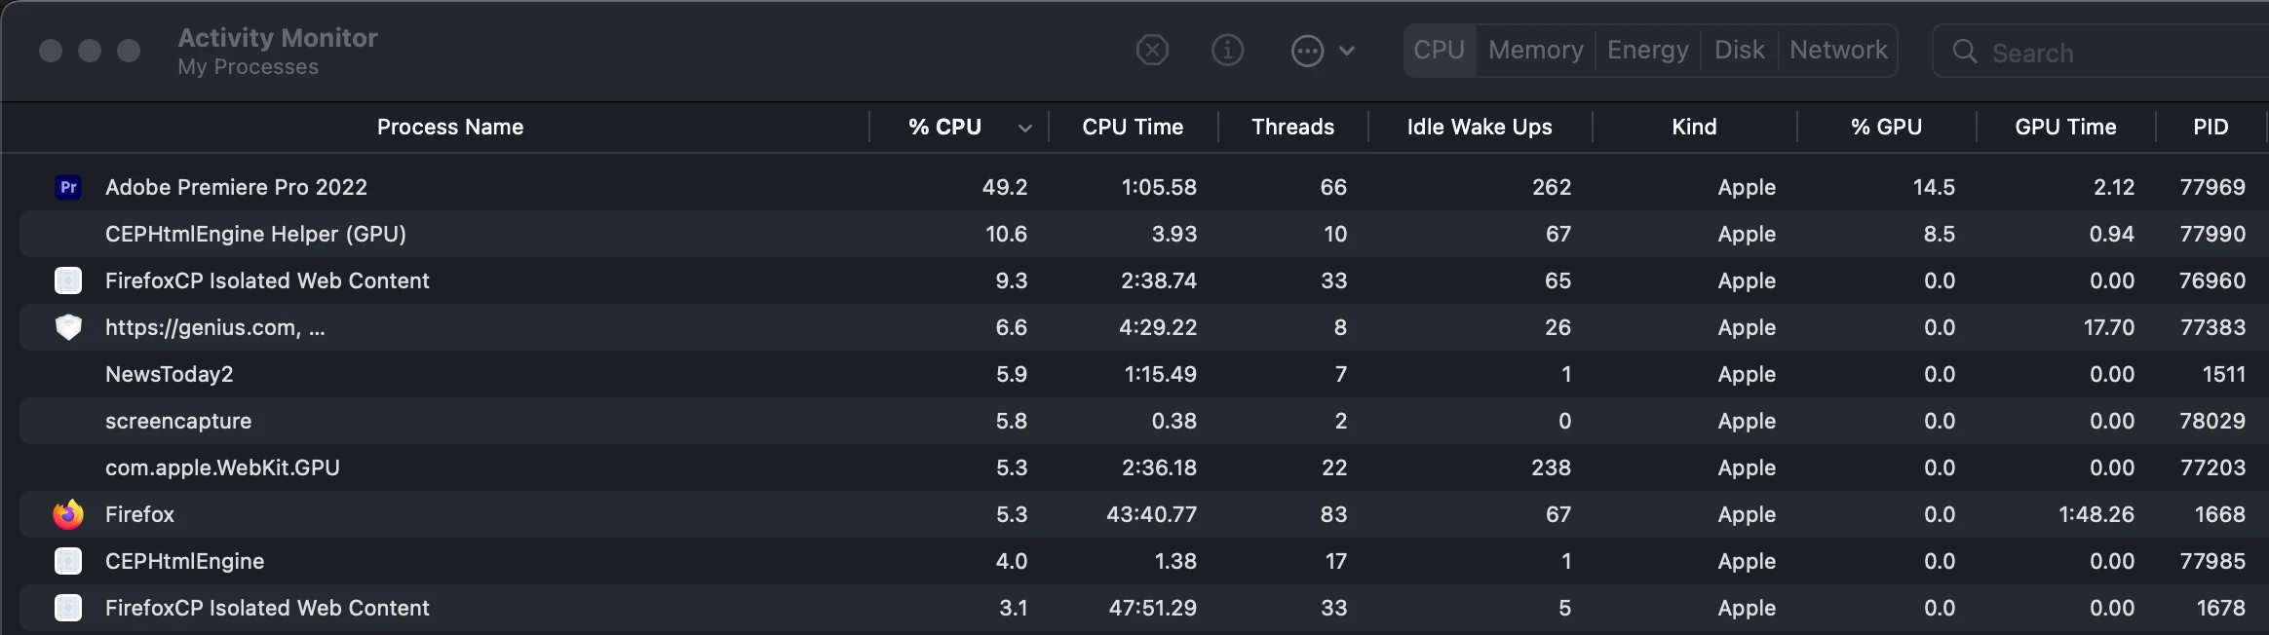Select the Firefox process name
The height and width of the screenshot is (635, 2269).
tap(139, 514)
